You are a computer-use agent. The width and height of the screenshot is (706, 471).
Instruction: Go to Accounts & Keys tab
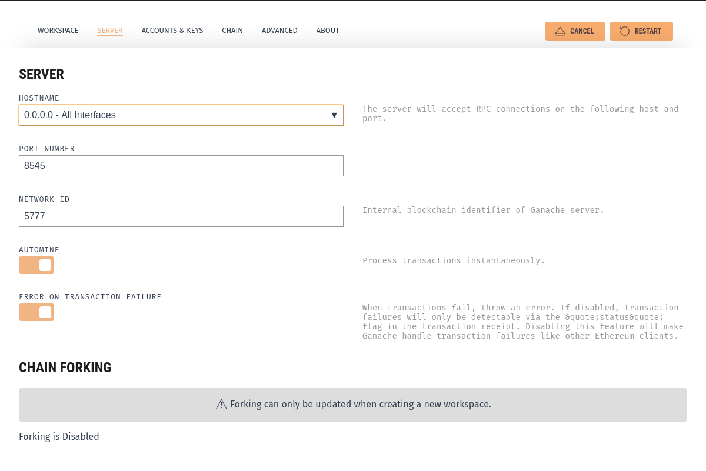point(172,31)
